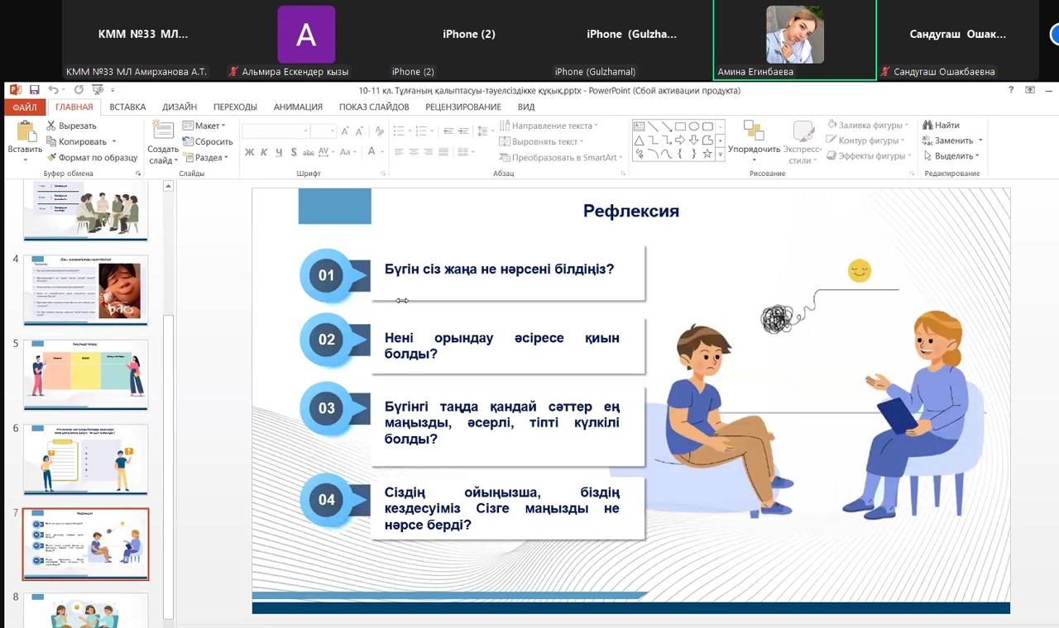Toggle bold (Ж) formatting
1059x628 pixels.
coord(248,152)
